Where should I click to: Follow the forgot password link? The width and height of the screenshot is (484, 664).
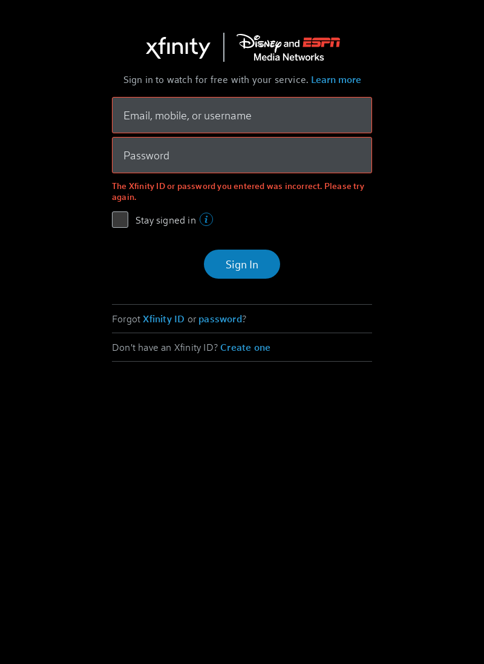click(x=220, y=319)
